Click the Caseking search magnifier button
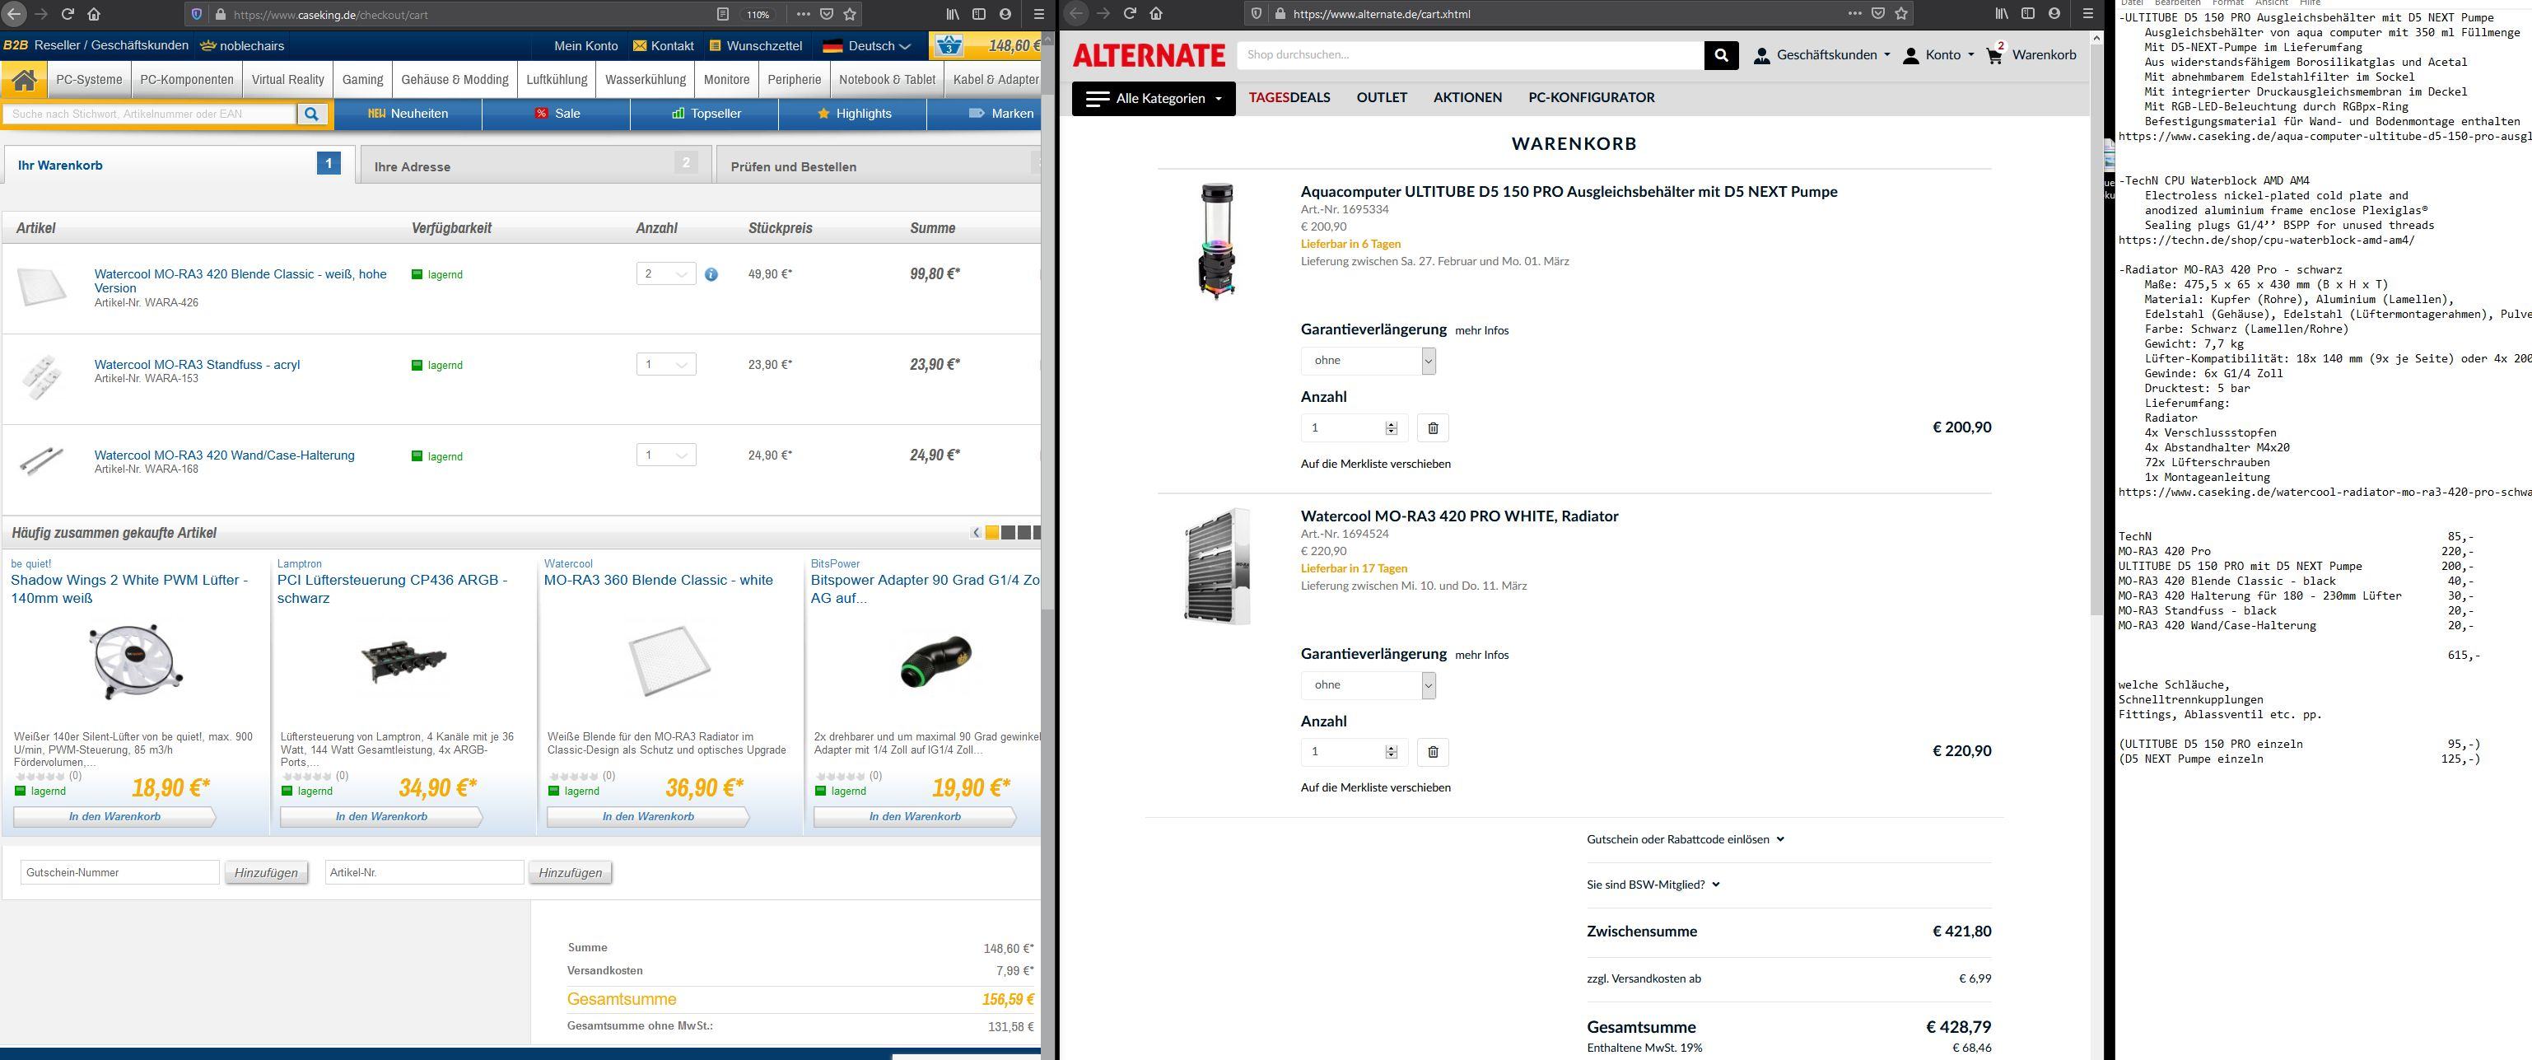 (311, 114)
